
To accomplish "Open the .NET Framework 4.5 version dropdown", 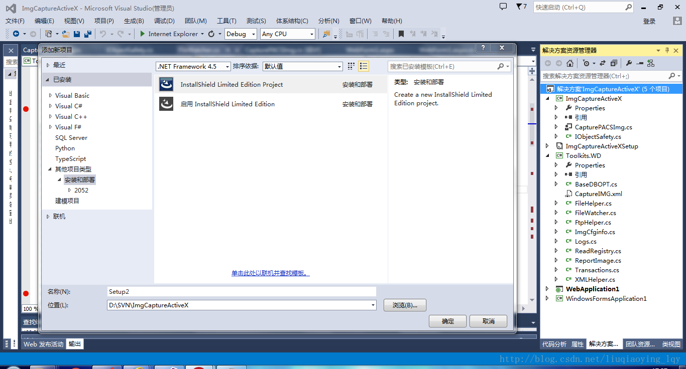I will click(193, 66).
